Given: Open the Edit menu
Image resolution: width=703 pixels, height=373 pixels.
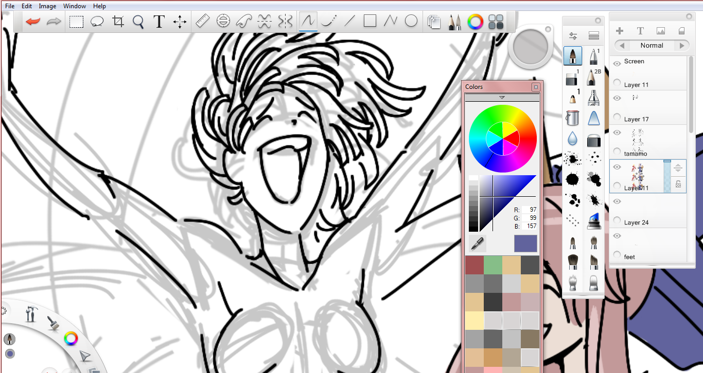Looking at the screenshot, I should [x=27, y=6].
